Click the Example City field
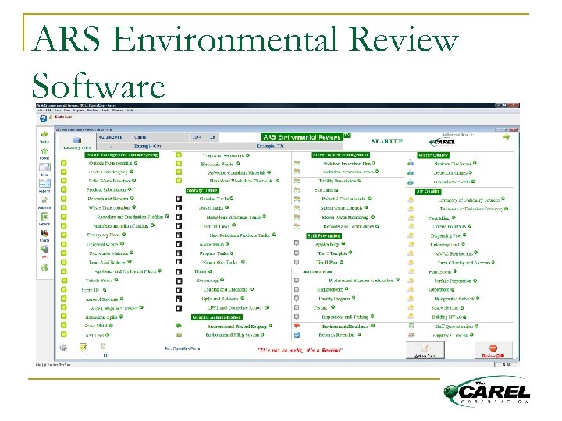This screenshot has width=562, height=421. click(148, 146)
